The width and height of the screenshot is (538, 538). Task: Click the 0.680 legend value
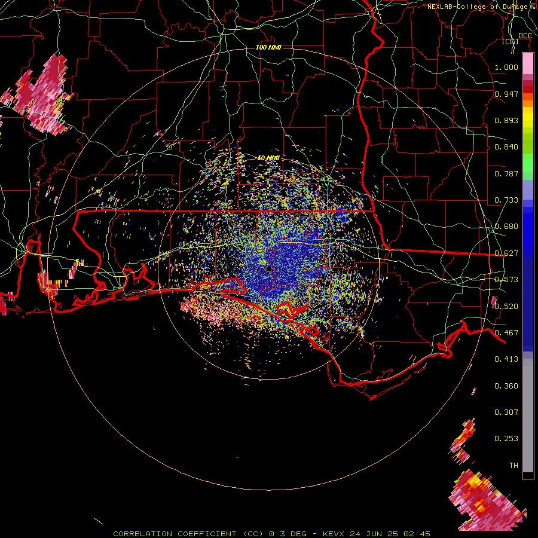[506, 227]
